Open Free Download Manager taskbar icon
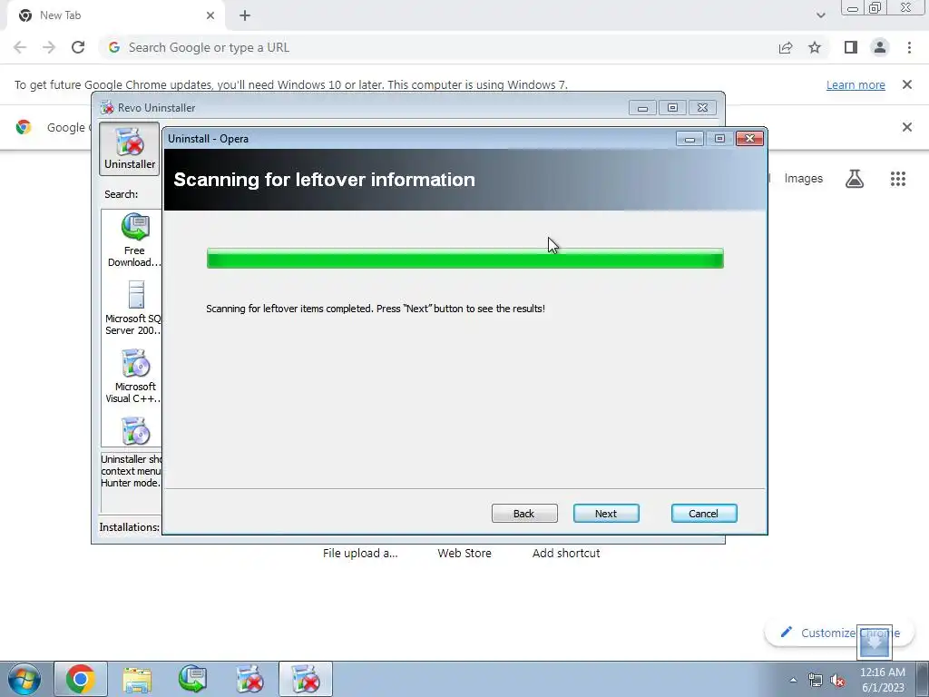The height and width of the screenshot is (697, 929). point(192,679)
